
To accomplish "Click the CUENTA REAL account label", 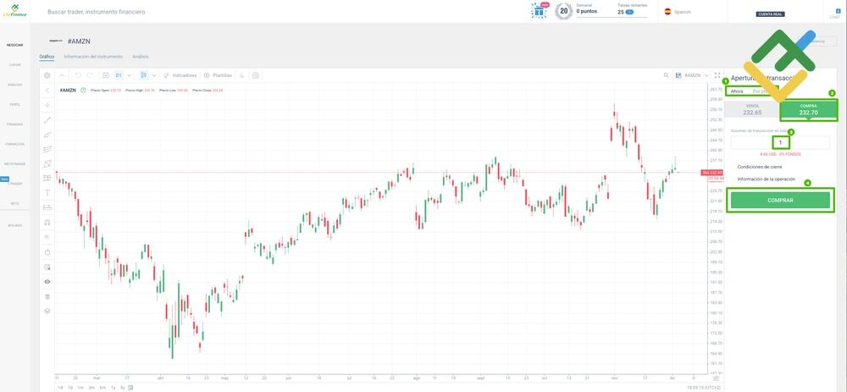I will pos(770,14).
